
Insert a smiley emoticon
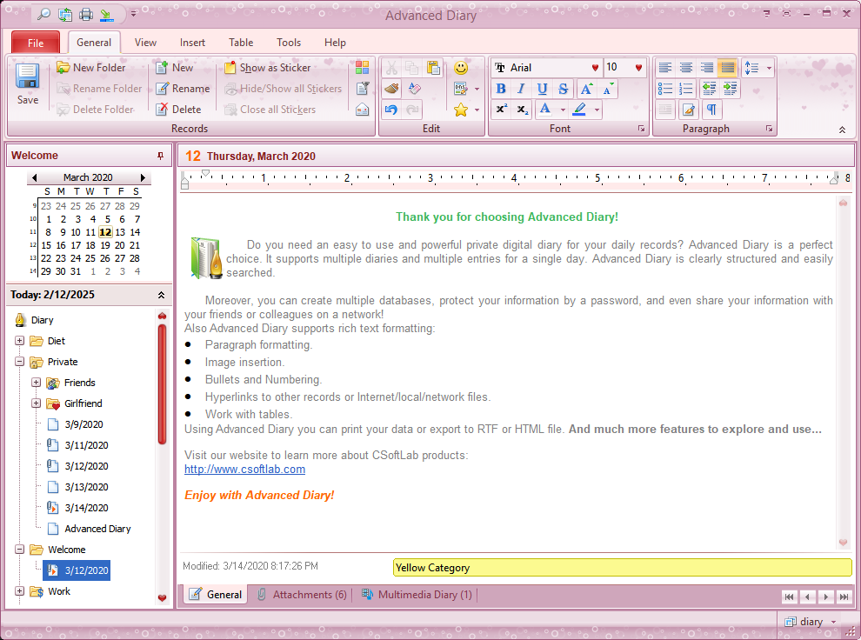click(461, 68)
